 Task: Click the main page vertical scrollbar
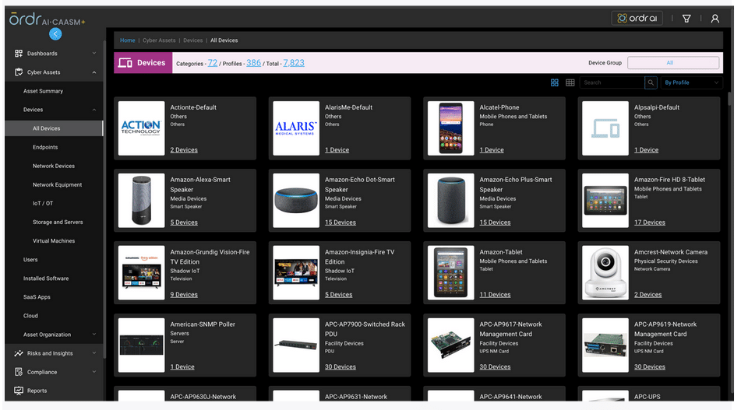tap(730, 99)
